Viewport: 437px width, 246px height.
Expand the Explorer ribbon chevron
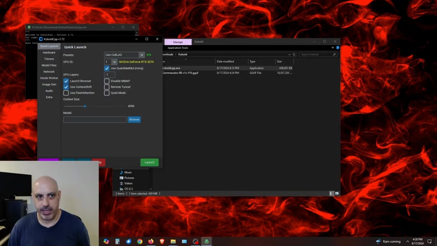click(x=333, y=48)
